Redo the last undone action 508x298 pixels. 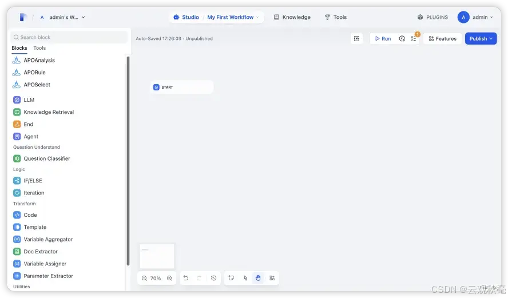pyautogui.click(x=199, y=278)
